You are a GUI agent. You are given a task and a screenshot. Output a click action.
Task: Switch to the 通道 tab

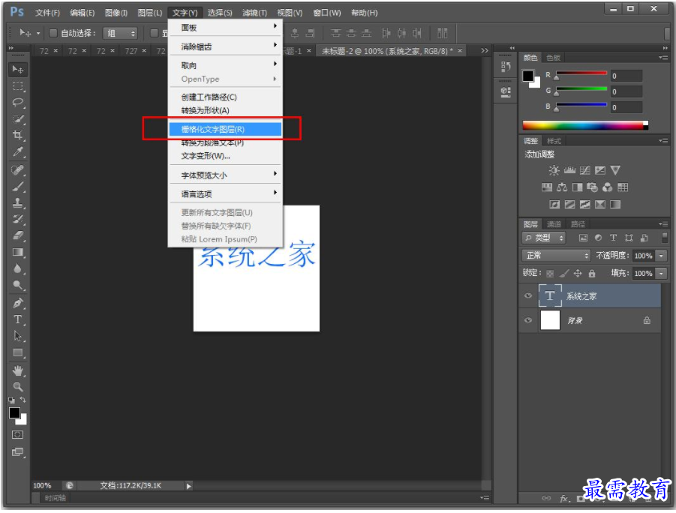(554, 224)
